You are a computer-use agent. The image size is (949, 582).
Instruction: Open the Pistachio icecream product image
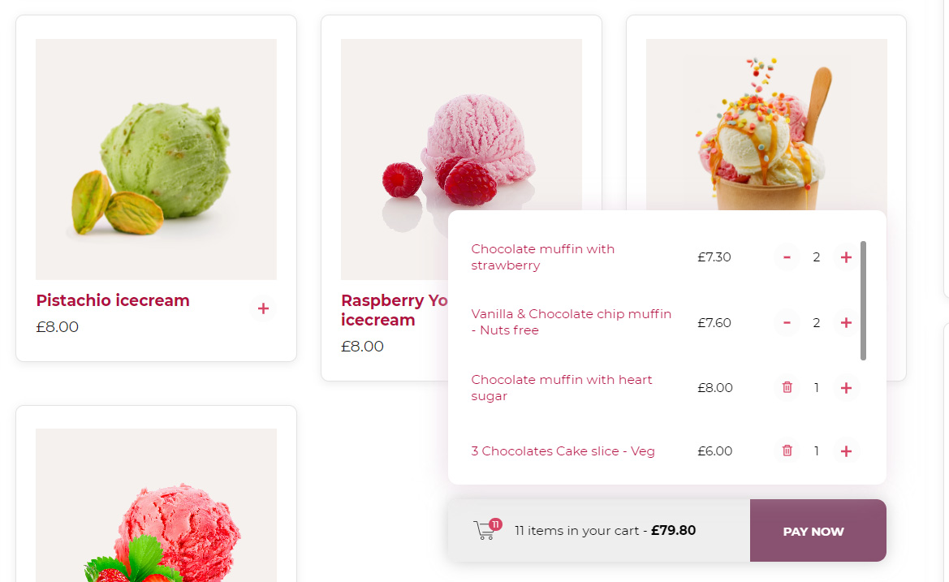coord(156,159)
